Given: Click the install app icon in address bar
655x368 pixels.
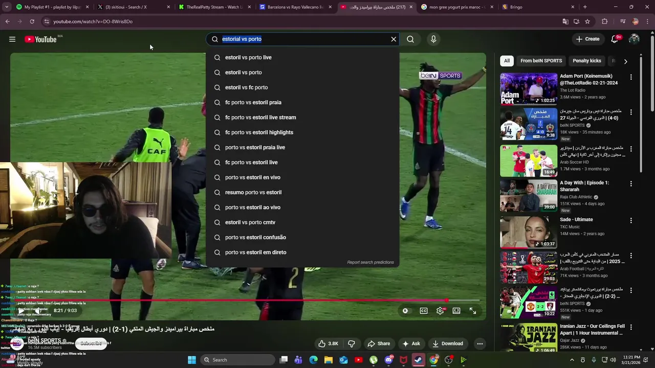Looking at the screenshot, I should click(576, 21).
